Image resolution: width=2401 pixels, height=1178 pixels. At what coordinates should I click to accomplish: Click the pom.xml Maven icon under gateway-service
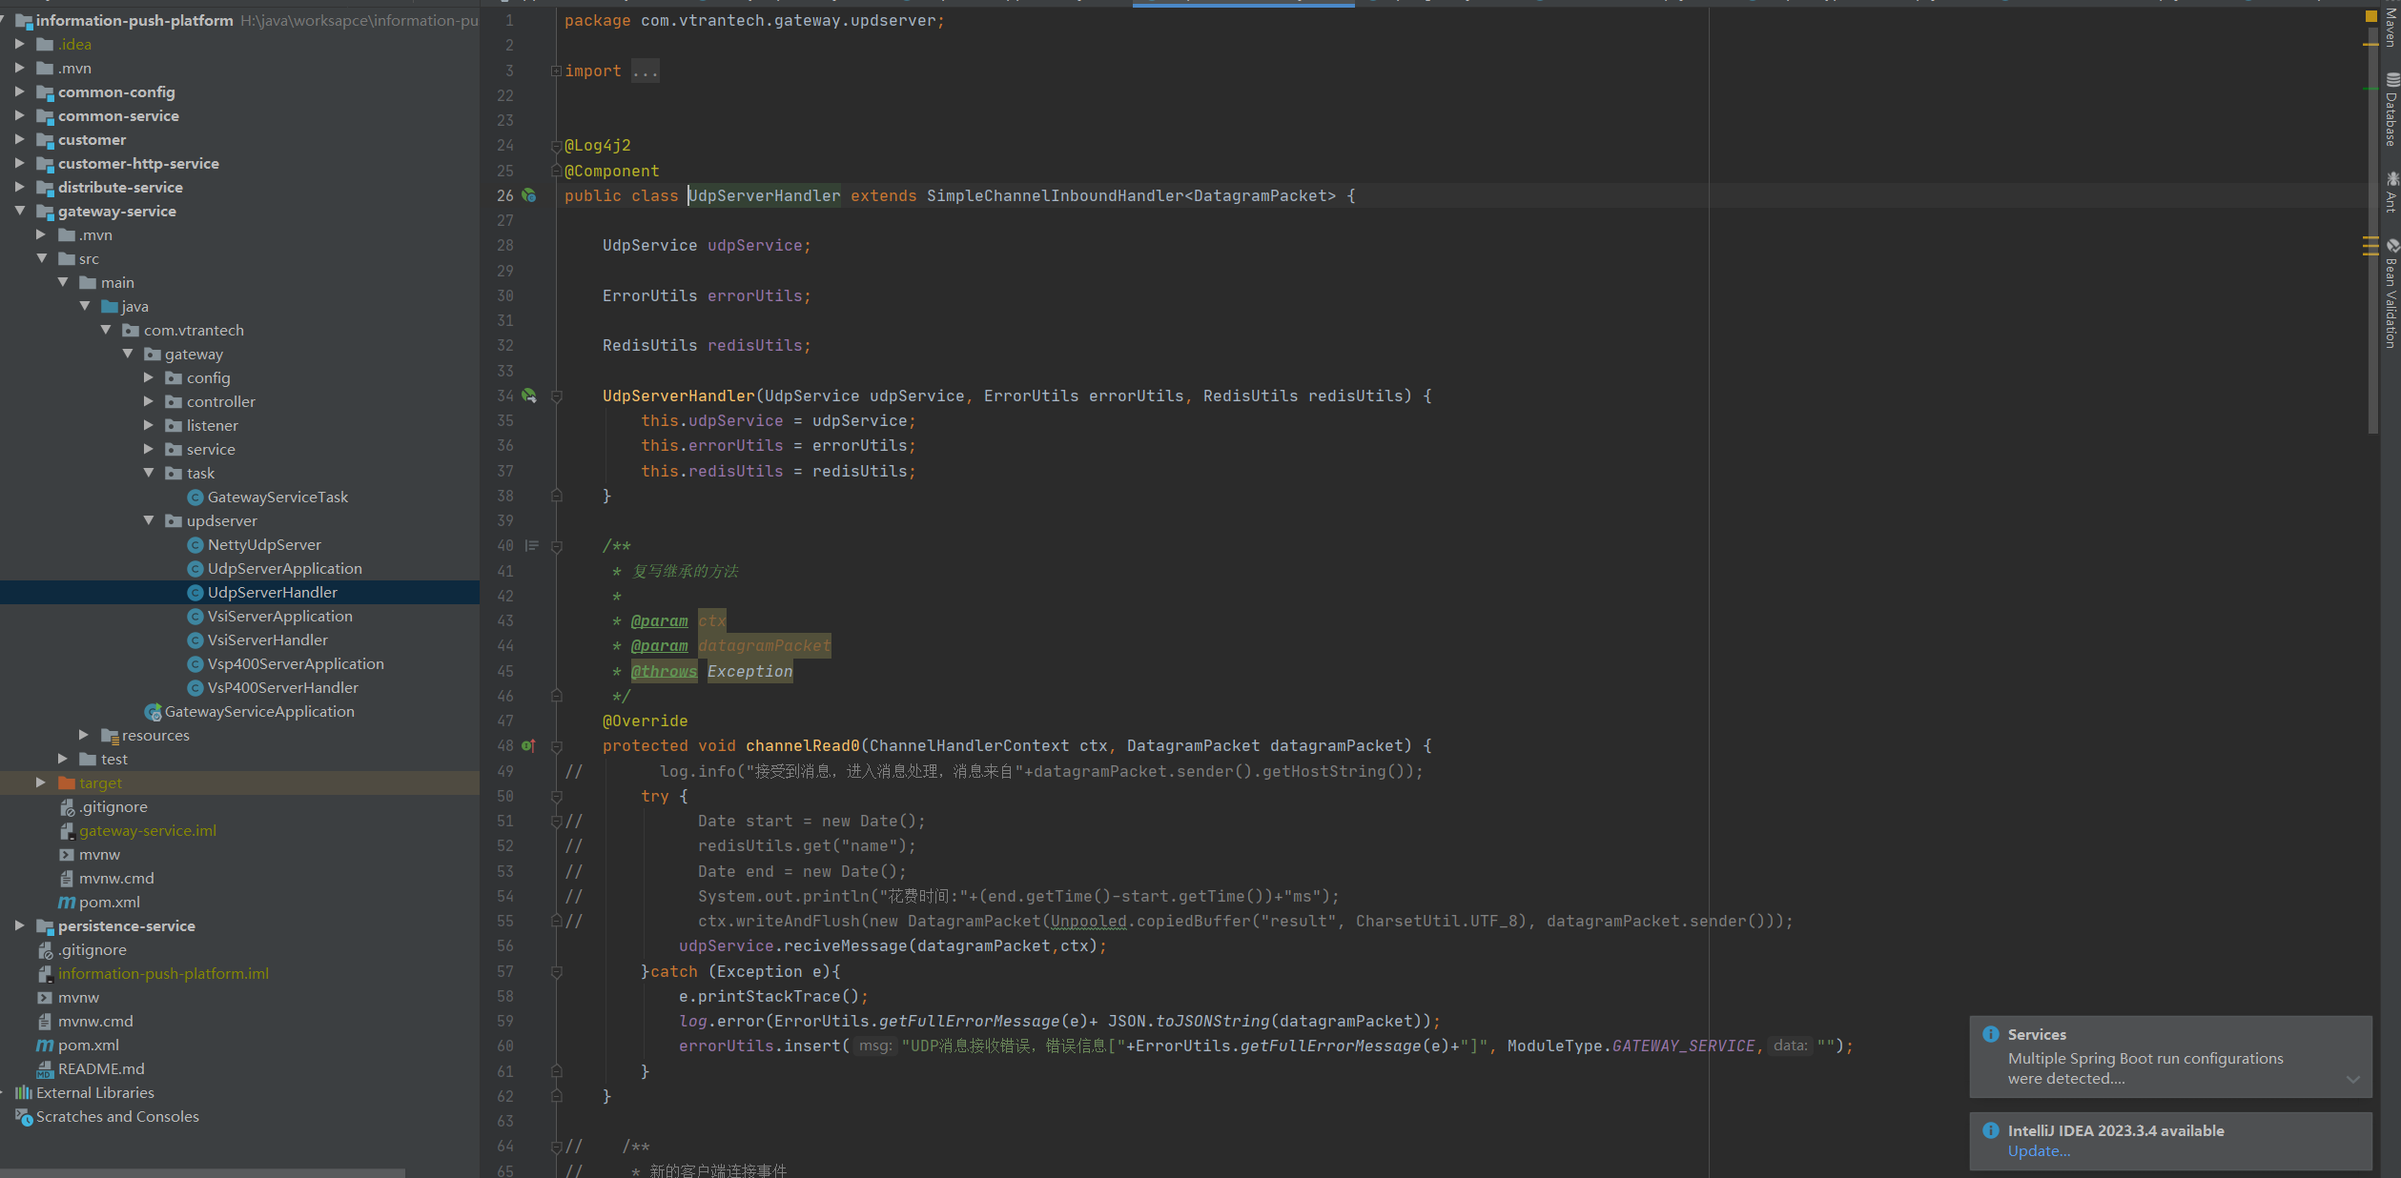coord(67,903)
